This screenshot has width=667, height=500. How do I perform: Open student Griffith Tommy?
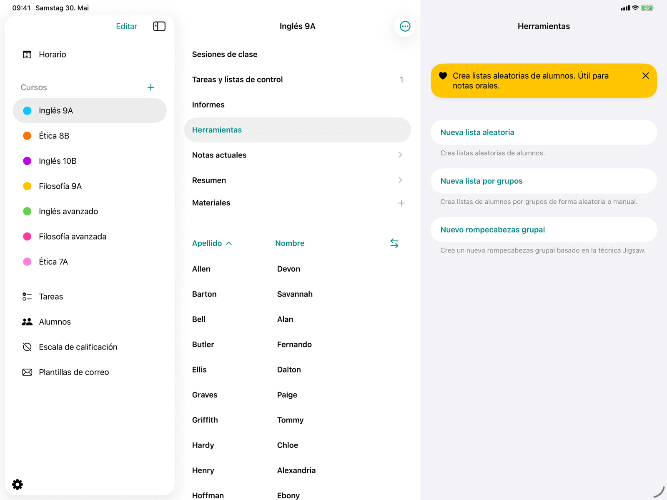(x=298, y=420)
